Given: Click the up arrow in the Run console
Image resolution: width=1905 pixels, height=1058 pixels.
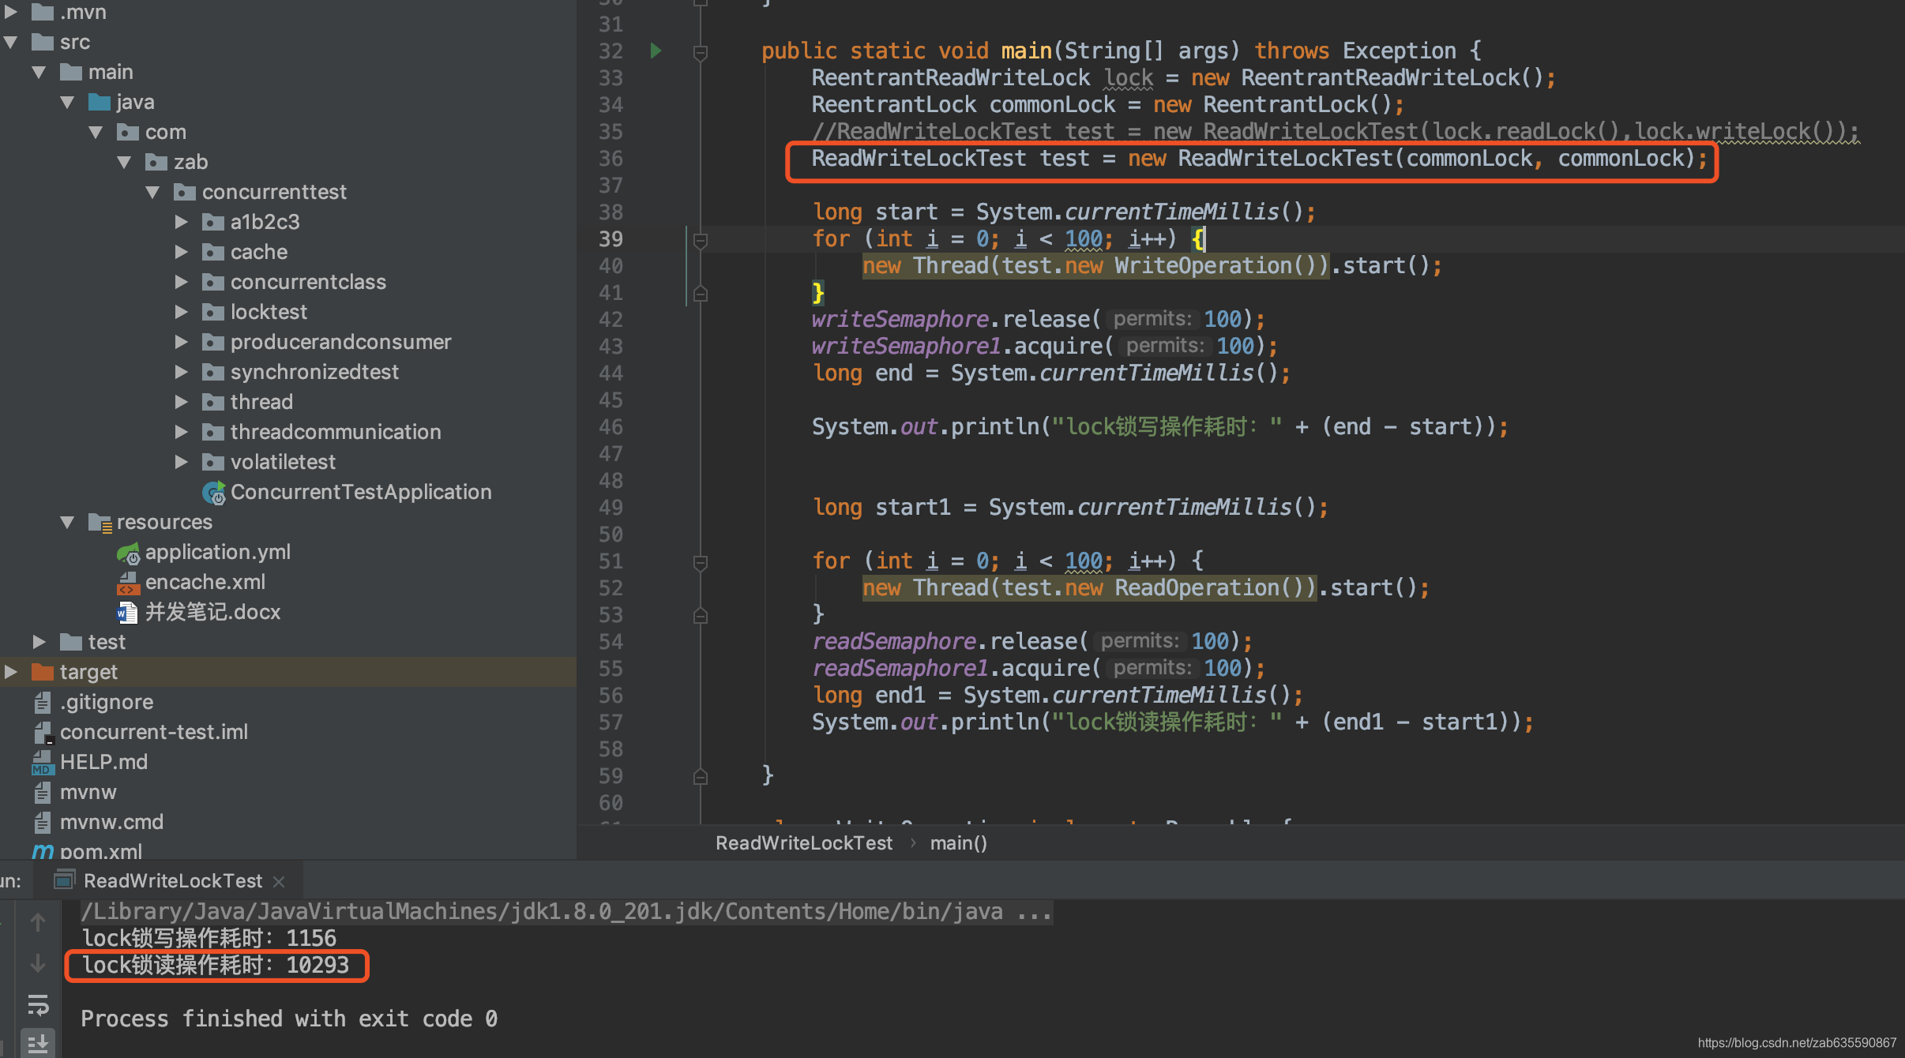Looking at the screenshot, I should 38,921.
